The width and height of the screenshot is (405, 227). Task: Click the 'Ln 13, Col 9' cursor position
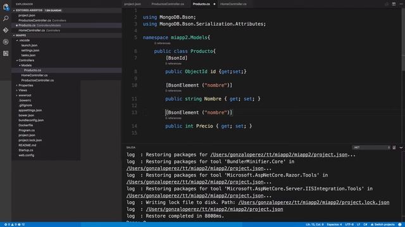click(x=315, y=224)
